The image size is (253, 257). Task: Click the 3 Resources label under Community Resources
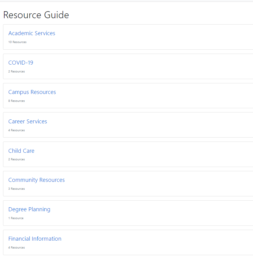17,189
